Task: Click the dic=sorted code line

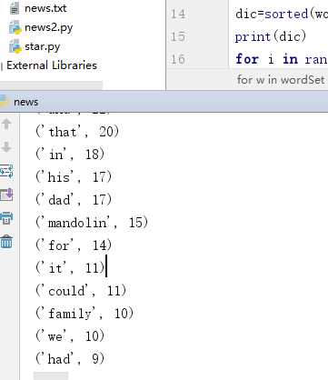Action: point(282,15)
